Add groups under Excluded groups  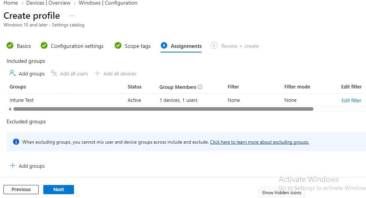pos(27,166)
